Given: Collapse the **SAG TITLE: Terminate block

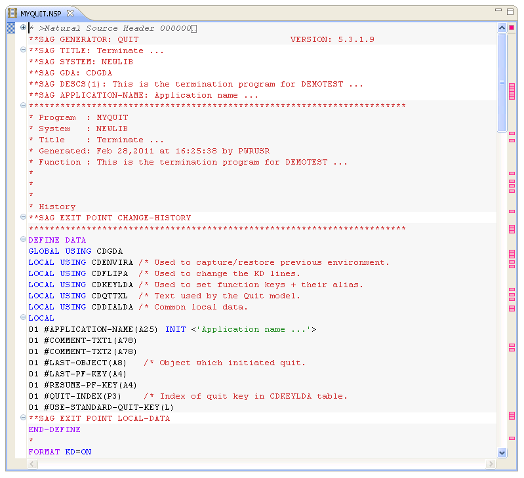Looking at the screenshot, I should [x=23, y=50].
